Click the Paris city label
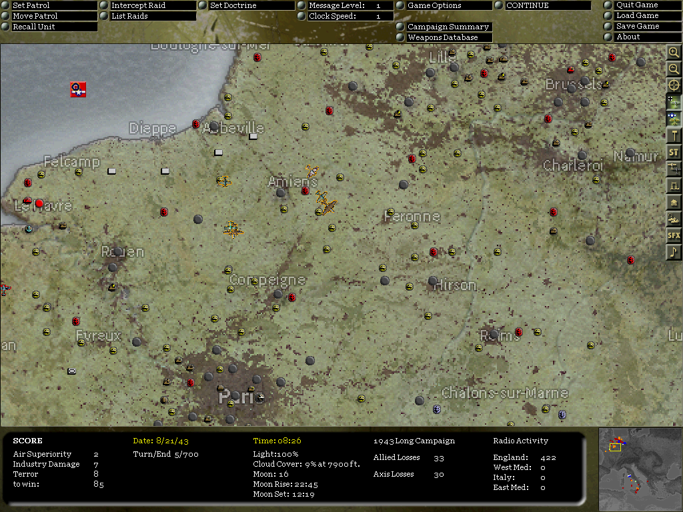The height and width of the screenshot is (512, 683). coord(241,397)
